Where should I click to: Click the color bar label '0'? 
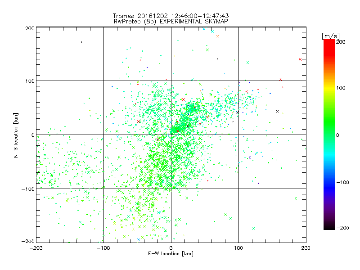click(337, 135)
